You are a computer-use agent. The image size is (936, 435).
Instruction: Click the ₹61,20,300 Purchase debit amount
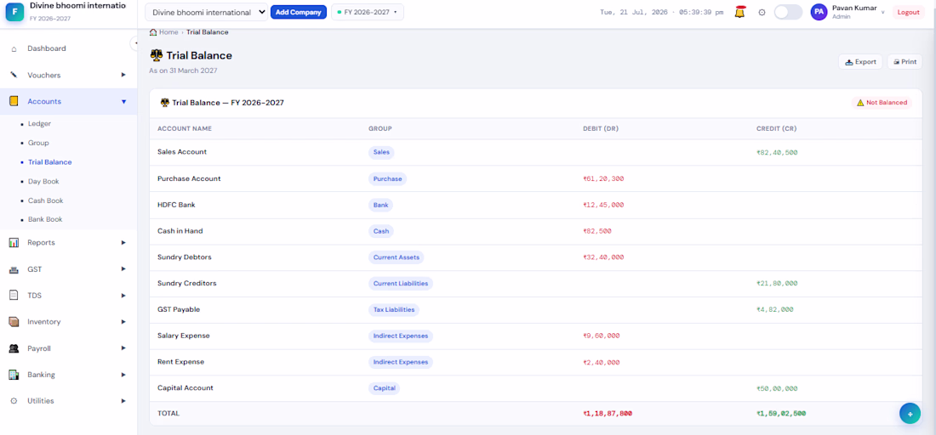click(603, 178)
